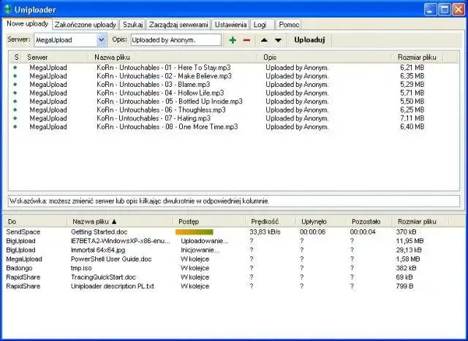Select 'KoRn - Untouchables - 07 - Hating.mp3' file name
468x341 pixels.
154,118
